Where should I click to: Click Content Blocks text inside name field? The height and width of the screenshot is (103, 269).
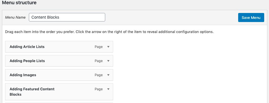45,17
